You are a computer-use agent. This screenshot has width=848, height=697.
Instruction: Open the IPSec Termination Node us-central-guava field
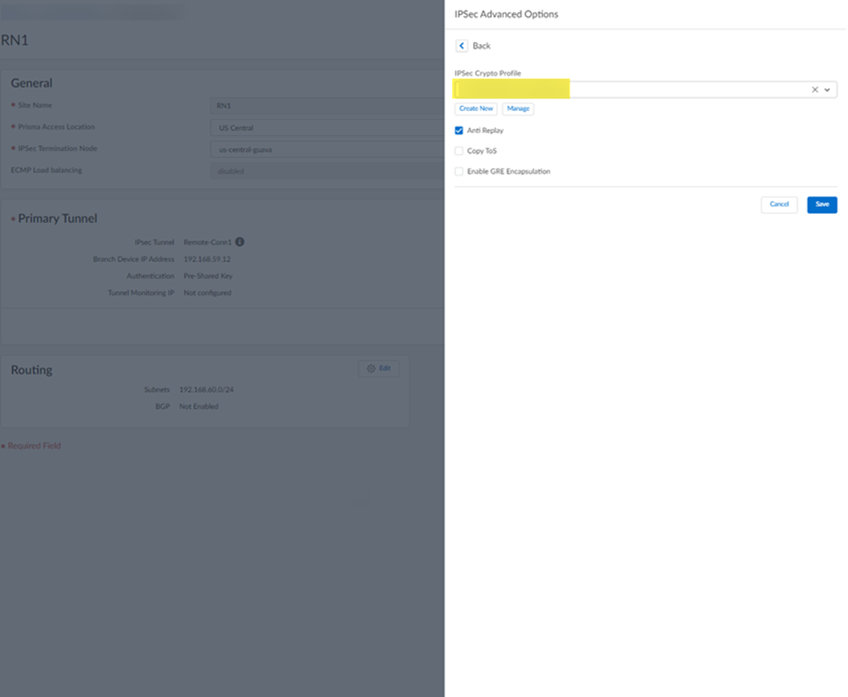(x=327, y=149)
